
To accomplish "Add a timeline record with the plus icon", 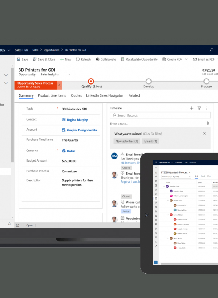I will point(191,108).
